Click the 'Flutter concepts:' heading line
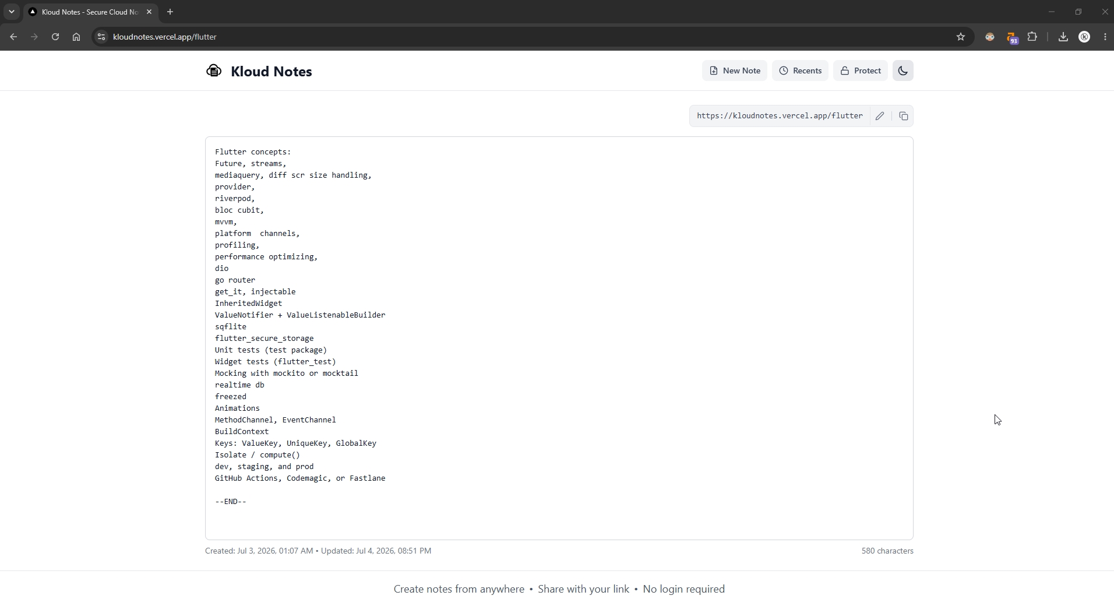Viewport: 1114px width, 606px height. (253, 152)
